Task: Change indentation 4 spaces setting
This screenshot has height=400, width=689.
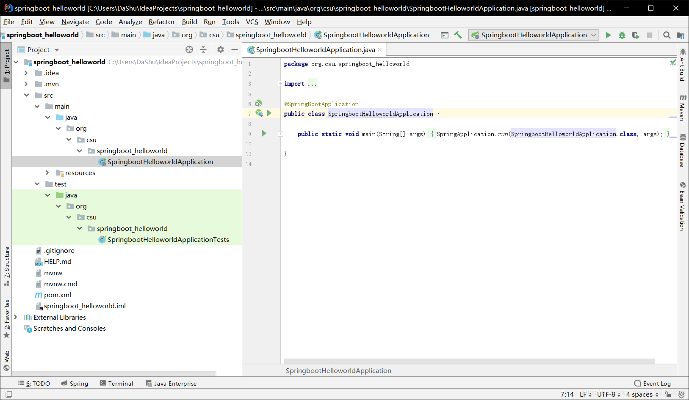Action: click(x=642, y=394)
